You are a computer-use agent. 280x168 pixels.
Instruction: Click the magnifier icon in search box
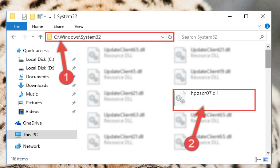pyautogui.click(x=261, y=37)
